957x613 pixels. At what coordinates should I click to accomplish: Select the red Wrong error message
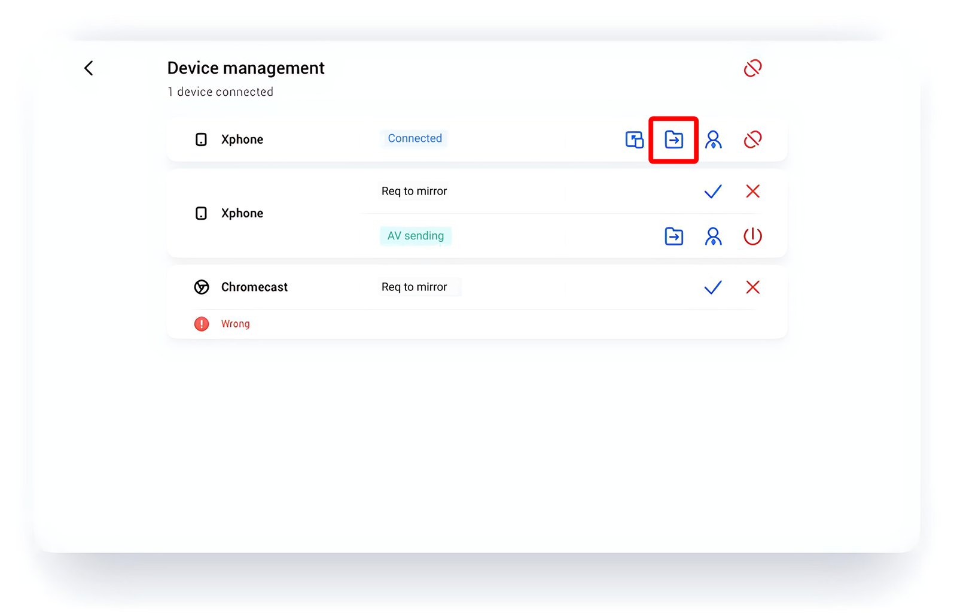coord(236,324)
